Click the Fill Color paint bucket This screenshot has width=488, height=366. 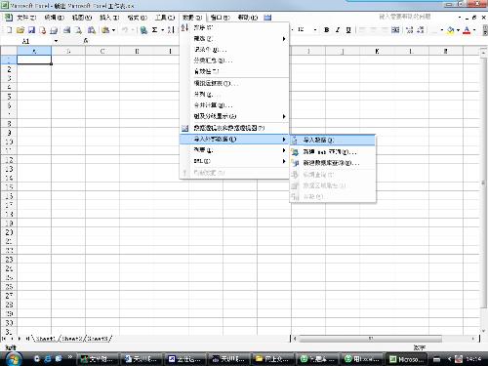point(451,30)
